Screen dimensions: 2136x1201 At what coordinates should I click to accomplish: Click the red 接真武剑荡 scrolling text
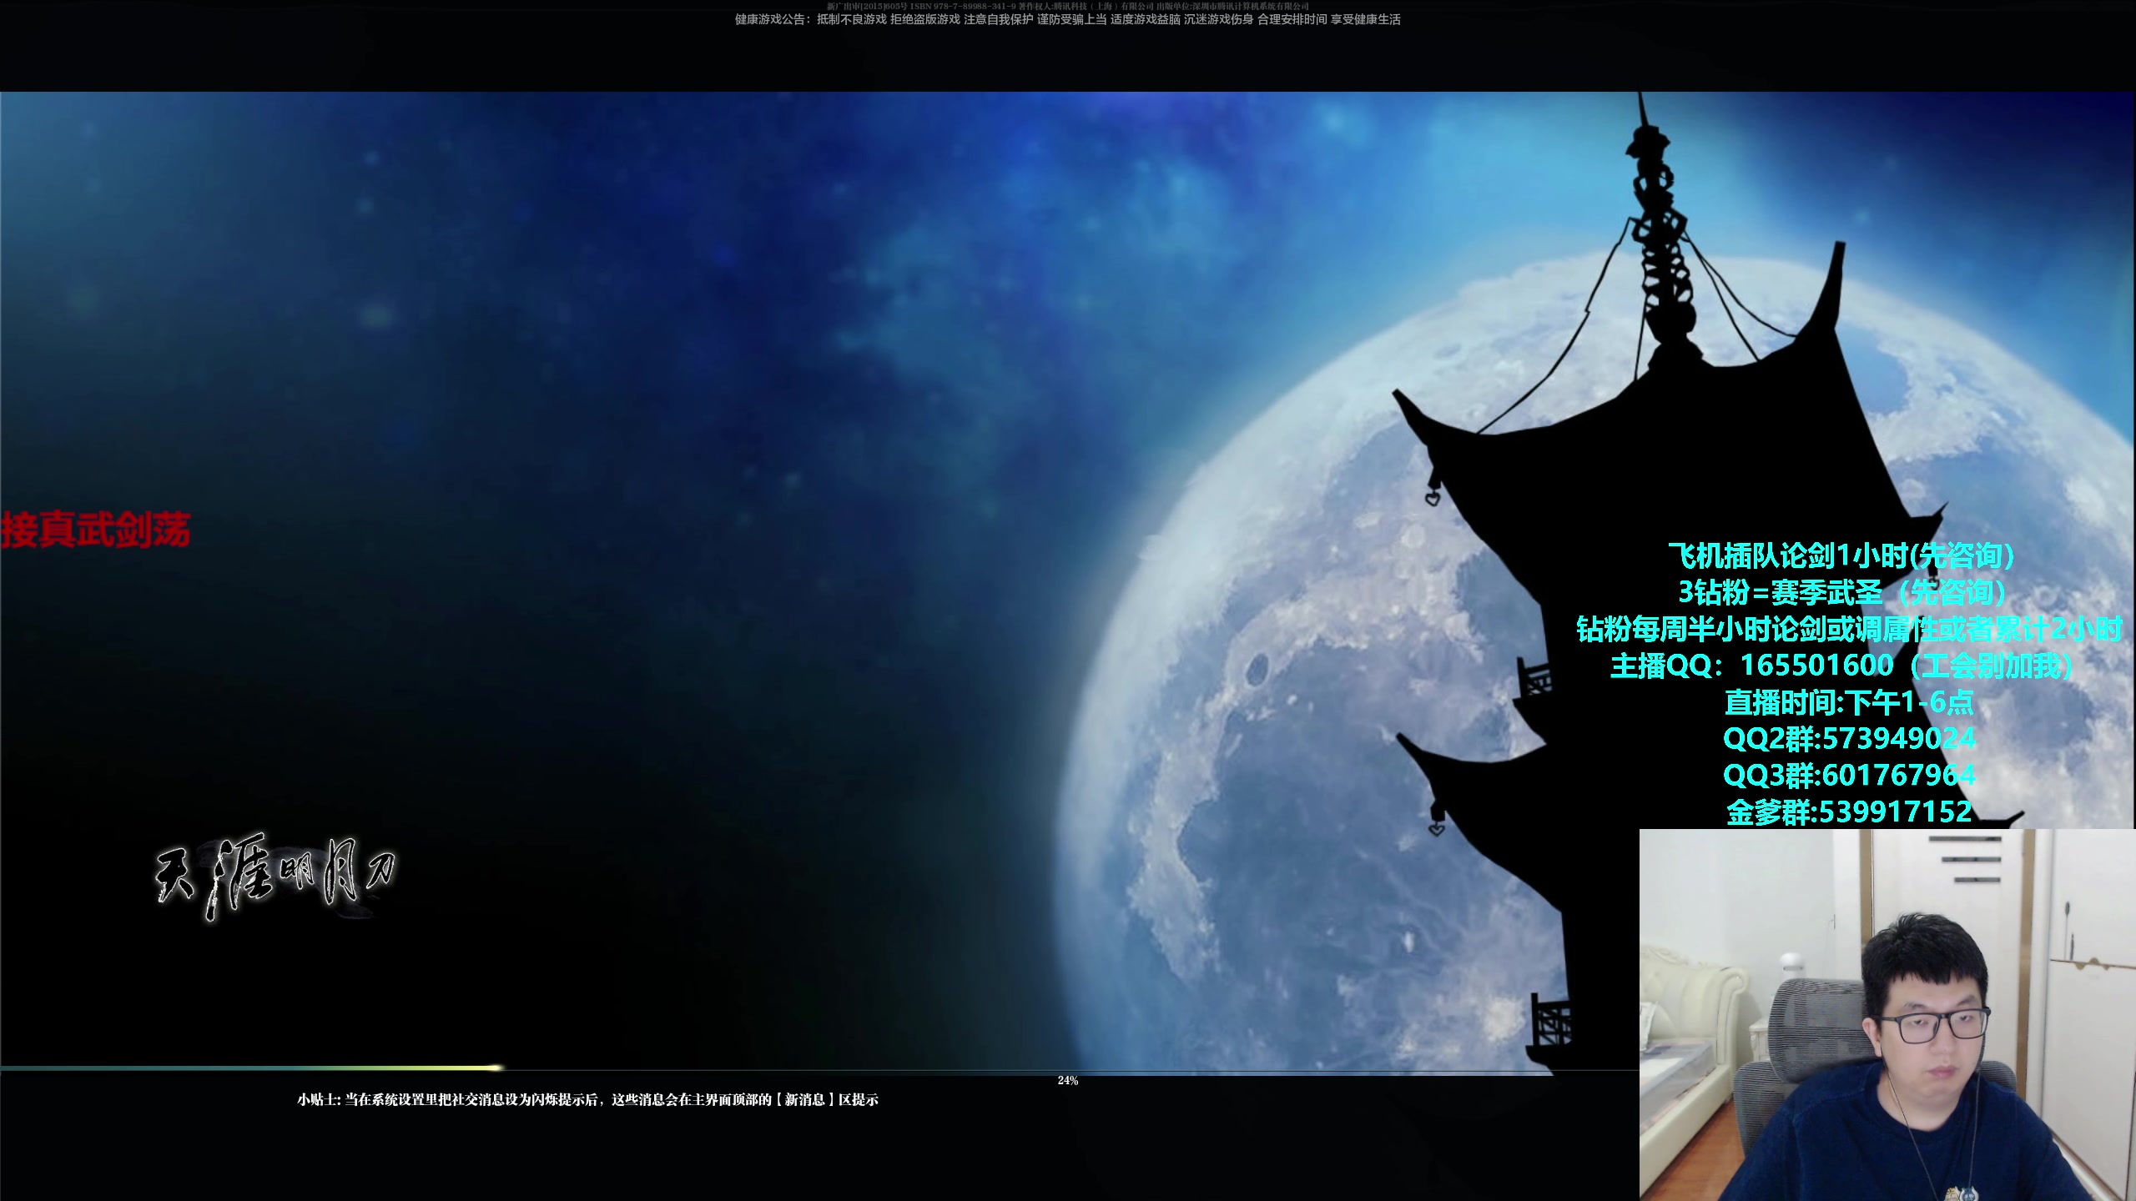pos(96,530)
